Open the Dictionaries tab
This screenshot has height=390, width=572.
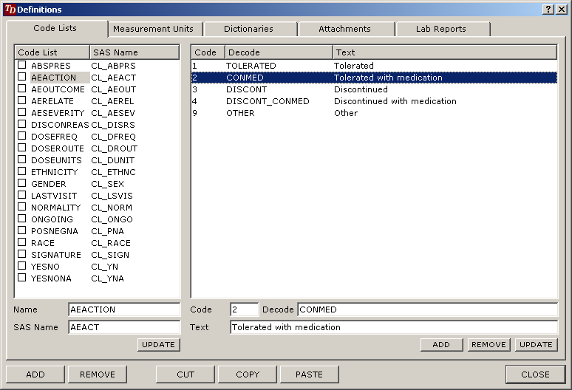pos(249,29)
